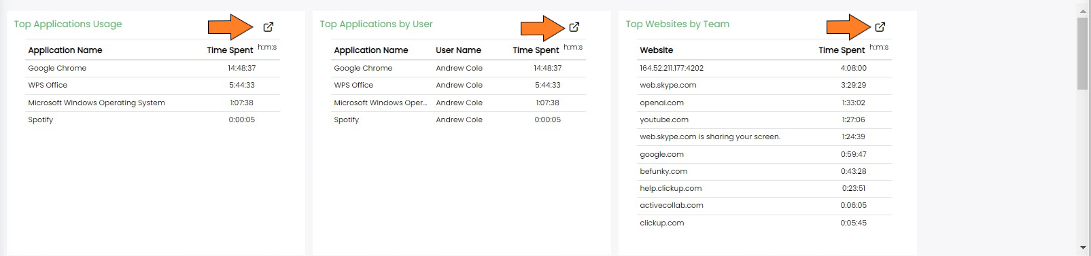Select Google Chrome in Applications by User
This screenshot has height=256, width=1091.
coord(363,68)
